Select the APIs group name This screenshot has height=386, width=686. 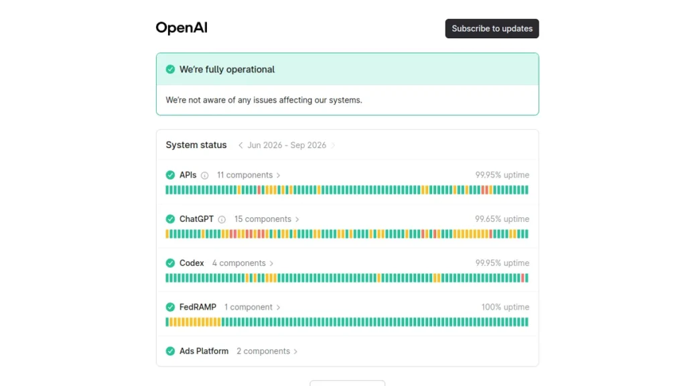(x=188, y=175)
